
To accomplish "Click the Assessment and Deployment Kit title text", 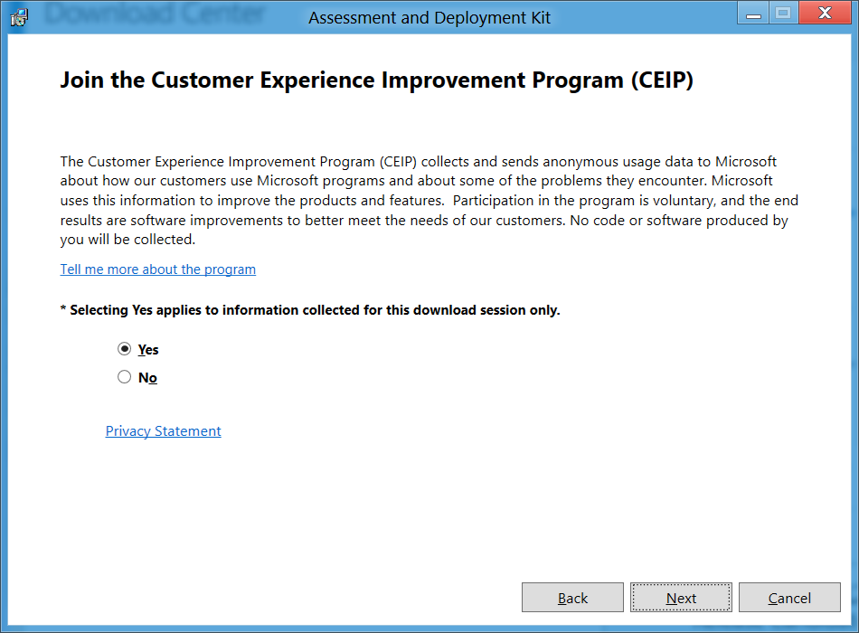I will coord(429,18).
